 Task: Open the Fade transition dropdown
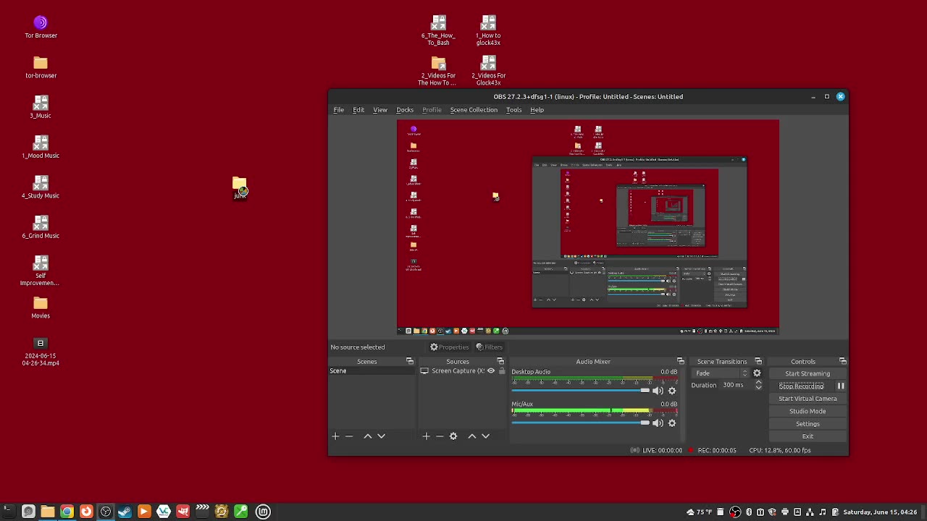pyautogui.click(x=720, y=373)
